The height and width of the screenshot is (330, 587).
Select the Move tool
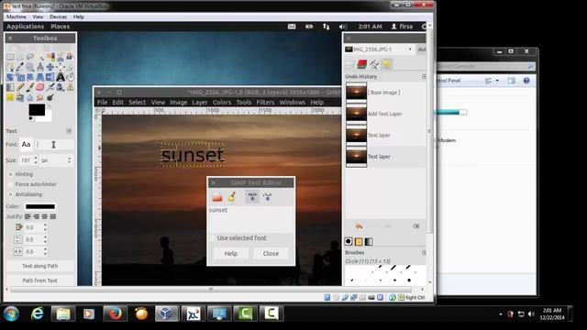point(50,67)
